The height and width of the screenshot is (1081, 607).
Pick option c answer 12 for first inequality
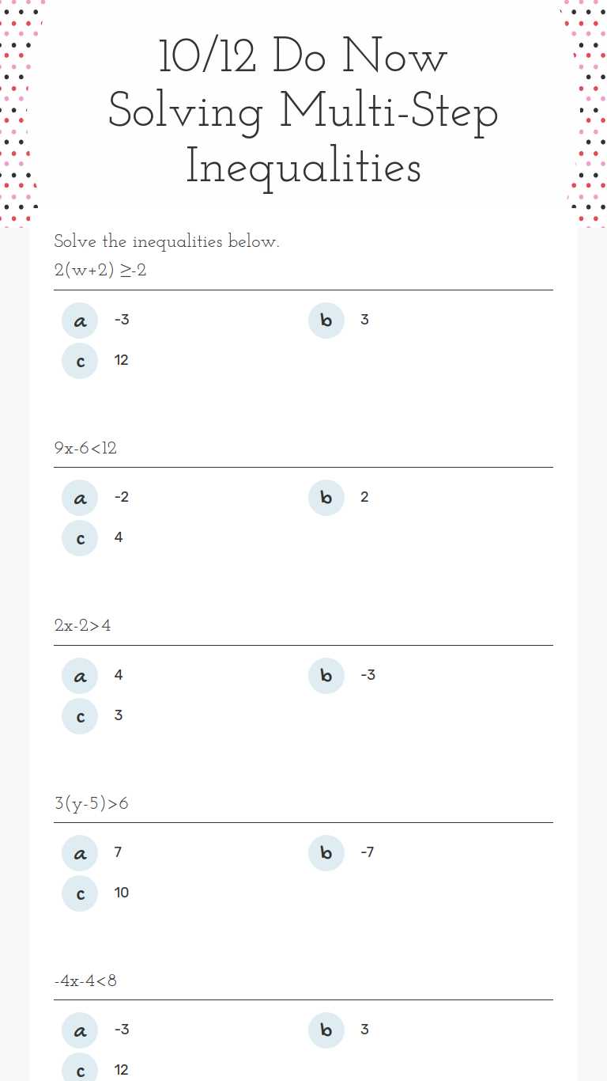coord(80,361)
